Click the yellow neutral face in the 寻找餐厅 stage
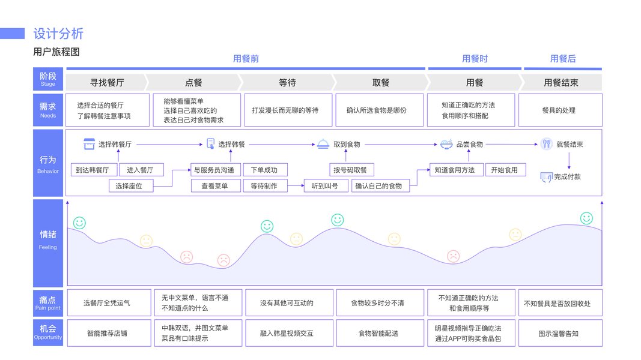 (146, 241)
